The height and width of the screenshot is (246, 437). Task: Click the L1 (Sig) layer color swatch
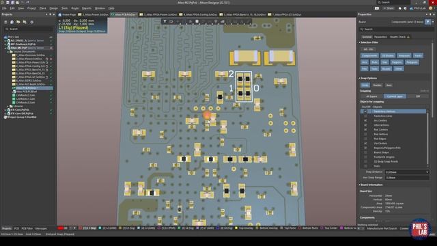[81, 228]
